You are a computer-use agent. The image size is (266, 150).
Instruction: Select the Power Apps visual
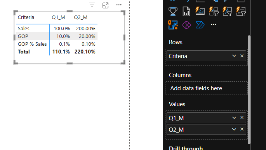(x=186, y=25)
